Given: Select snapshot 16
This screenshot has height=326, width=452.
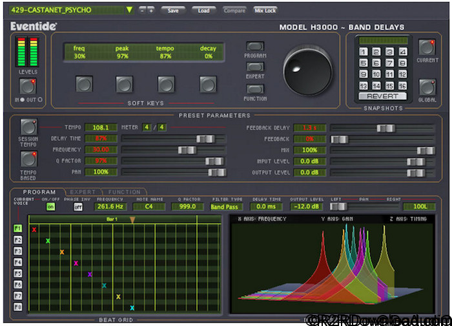Looking at the screenshot, I should [403, 86].
